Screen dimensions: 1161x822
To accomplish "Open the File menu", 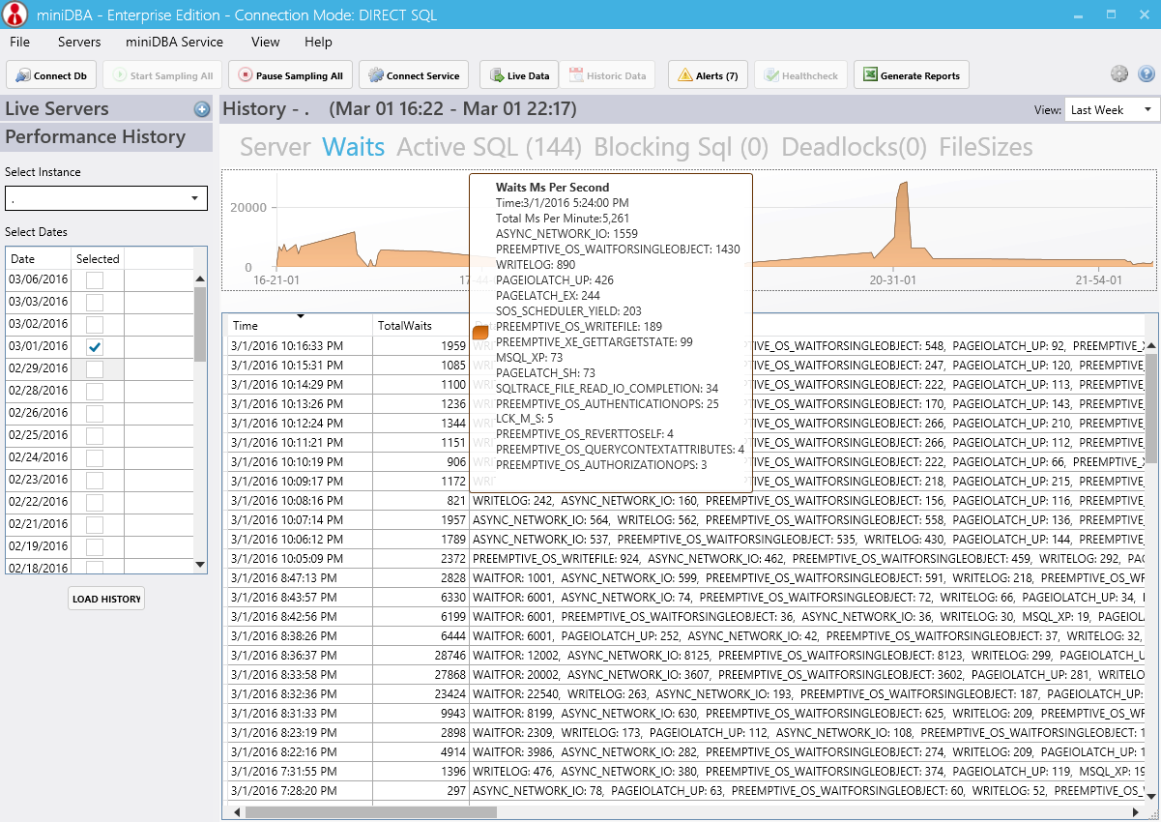I will click(19, 42).
